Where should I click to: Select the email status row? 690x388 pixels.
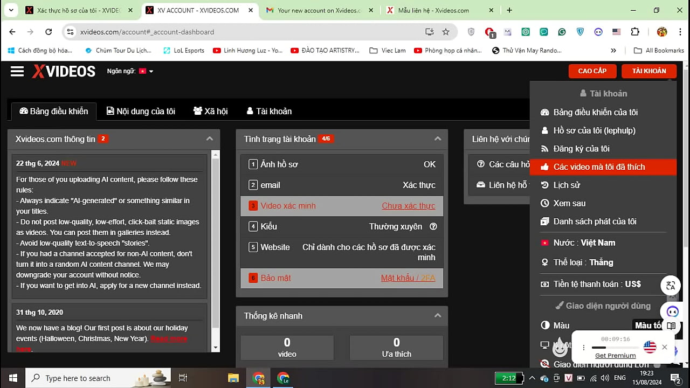pyautogui.click(x=342, y=185)
